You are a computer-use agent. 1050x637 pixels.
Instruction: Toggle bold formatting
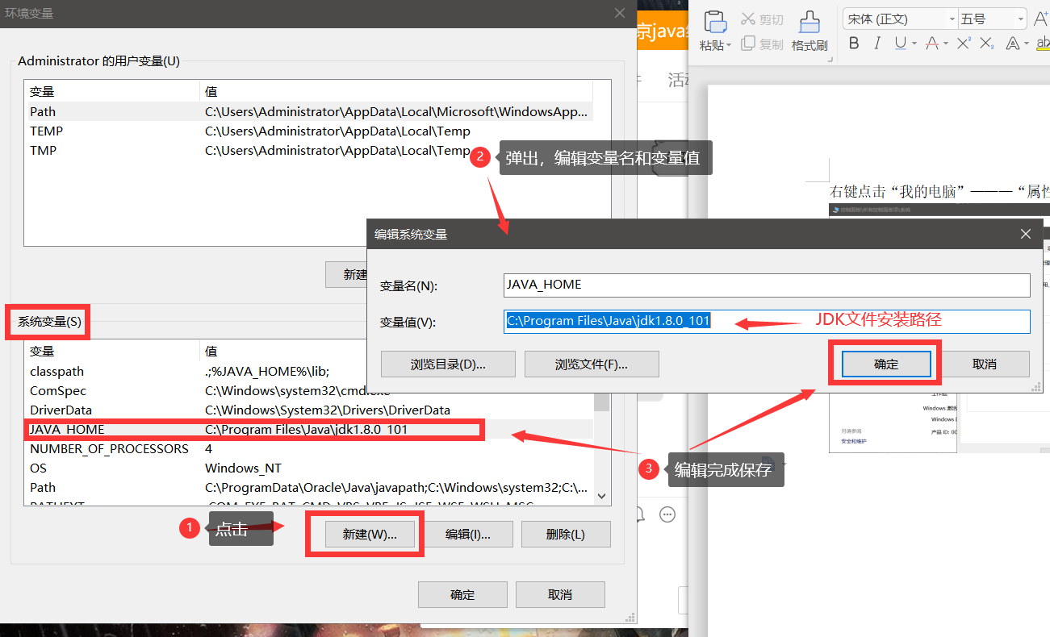point(855,43)
